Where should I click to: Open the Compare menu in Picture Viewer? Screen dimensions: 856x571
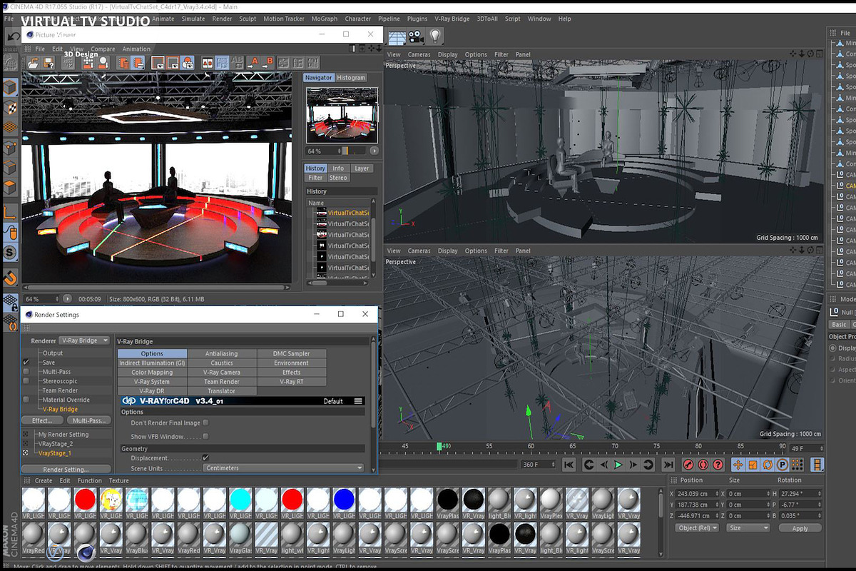[103, 49]
